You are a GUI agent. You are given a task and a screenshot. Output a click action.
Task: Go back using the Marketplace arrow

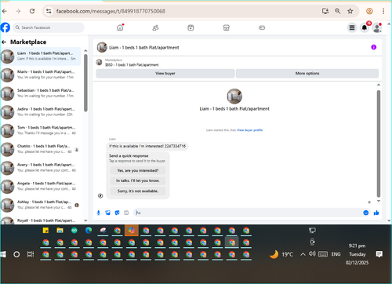point(4,42)
